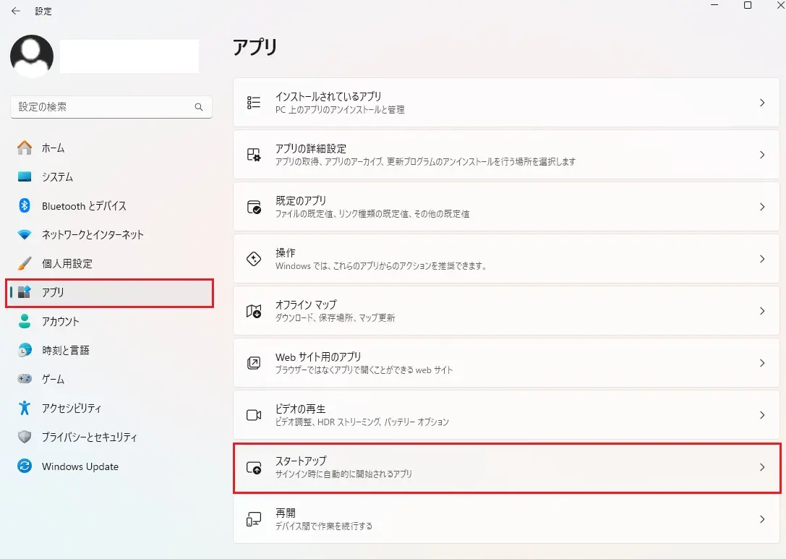Click the アプリ page heading
The width and height of the screenshot is (786, 559).
(255, 47)
